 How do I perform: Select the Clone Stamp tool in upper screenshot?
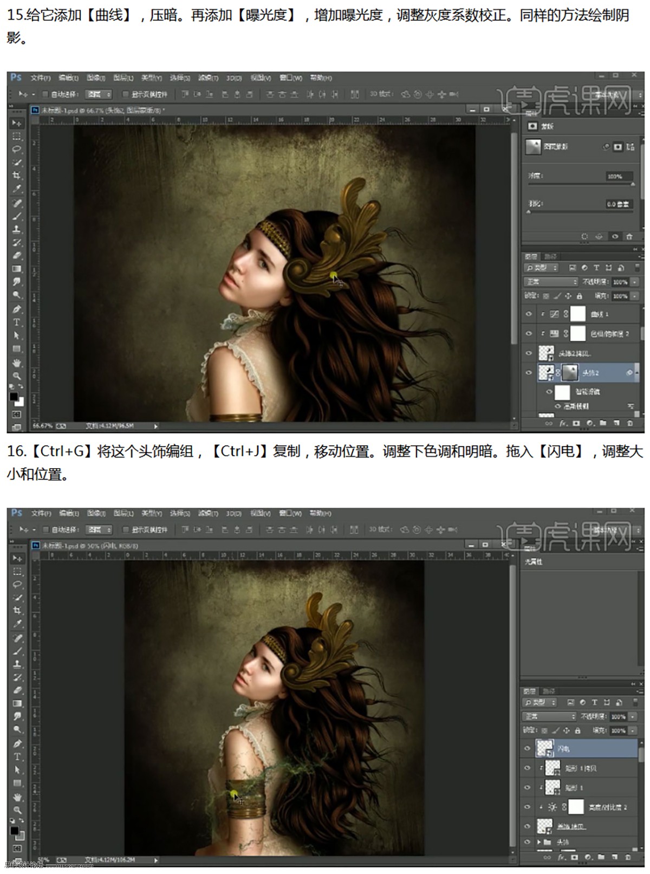point(17,229)
